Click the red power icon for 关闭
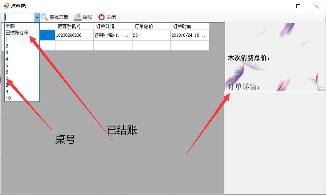The width and height of the screenshot is (326, 195). click(101, 17)
